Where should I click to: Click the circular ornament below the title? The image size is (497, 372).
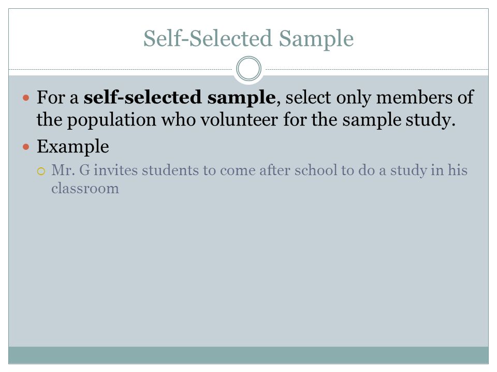249,69
